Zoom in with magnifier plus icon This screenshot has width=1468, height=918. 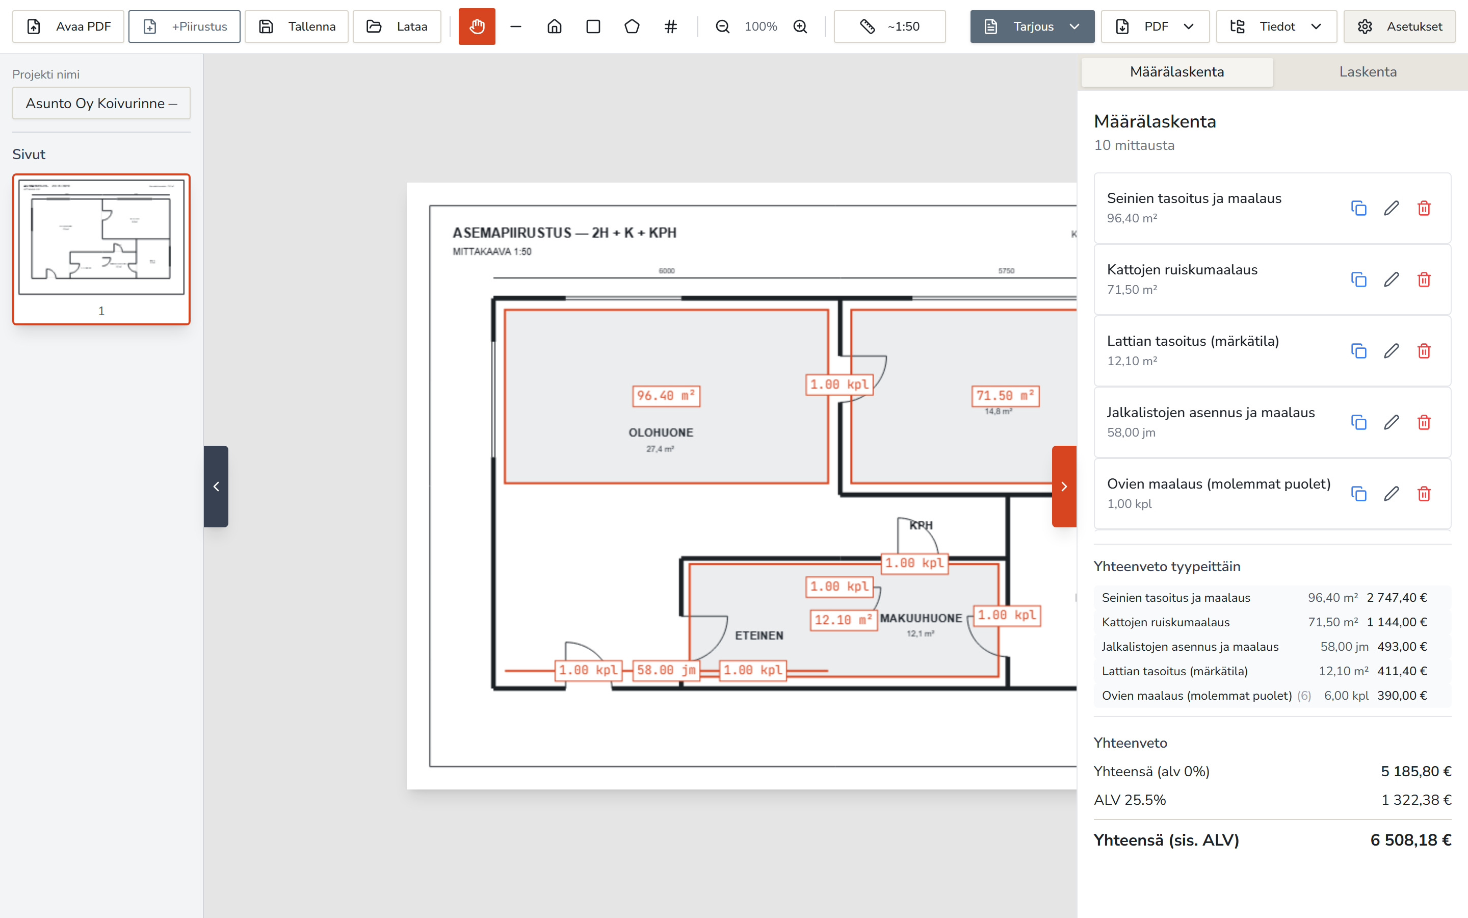tap(801, 26)
